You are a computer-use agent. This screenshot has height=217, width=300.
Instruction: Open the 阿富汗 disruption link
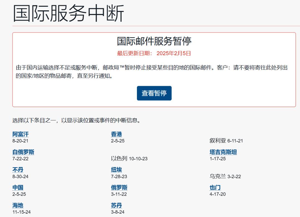click(x=21, y=134)
